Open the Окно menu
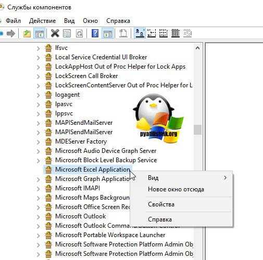Screen dimensions: 263x260 point(90,21)
